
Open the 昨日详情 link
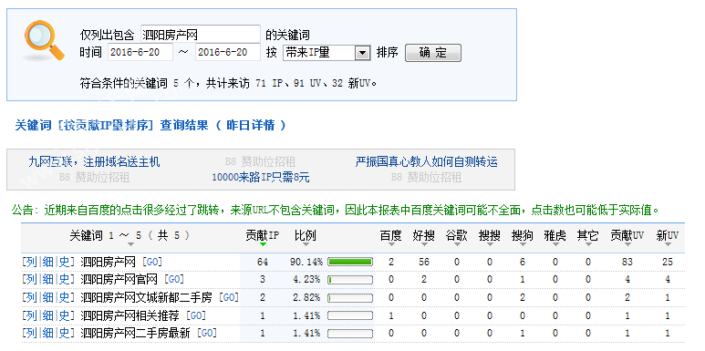click(x=251, y=125)
